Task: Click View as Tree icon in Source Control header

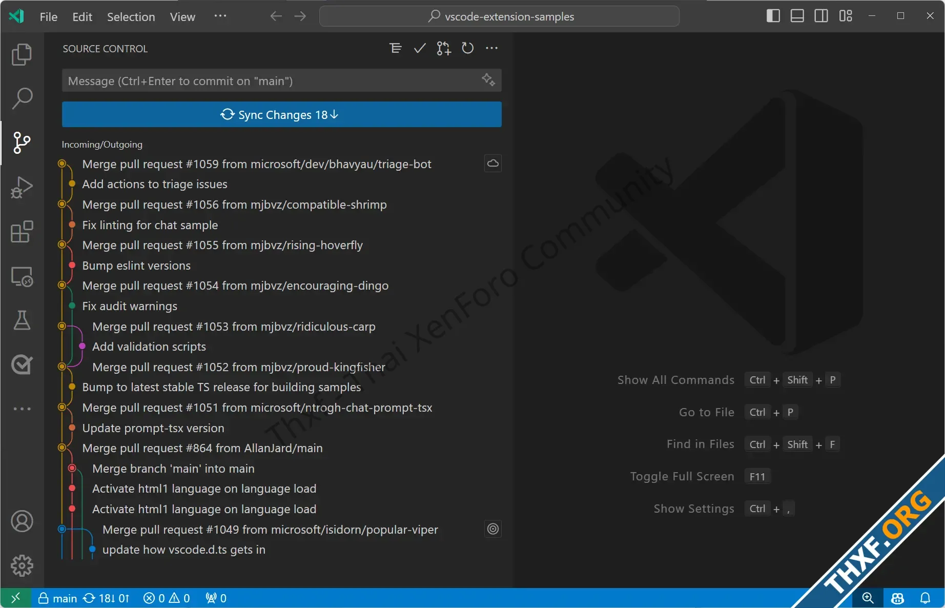Action: click(x=395, y=48)
